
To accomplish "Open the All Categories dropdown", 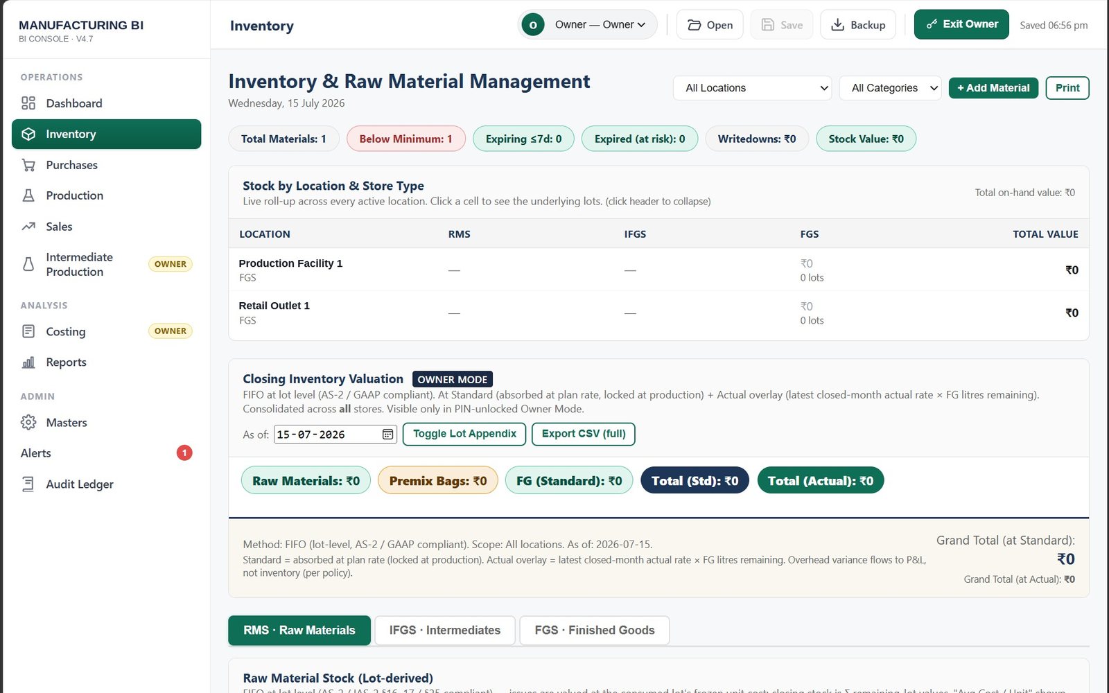I will pyautogui.click(x=891, y=88).
